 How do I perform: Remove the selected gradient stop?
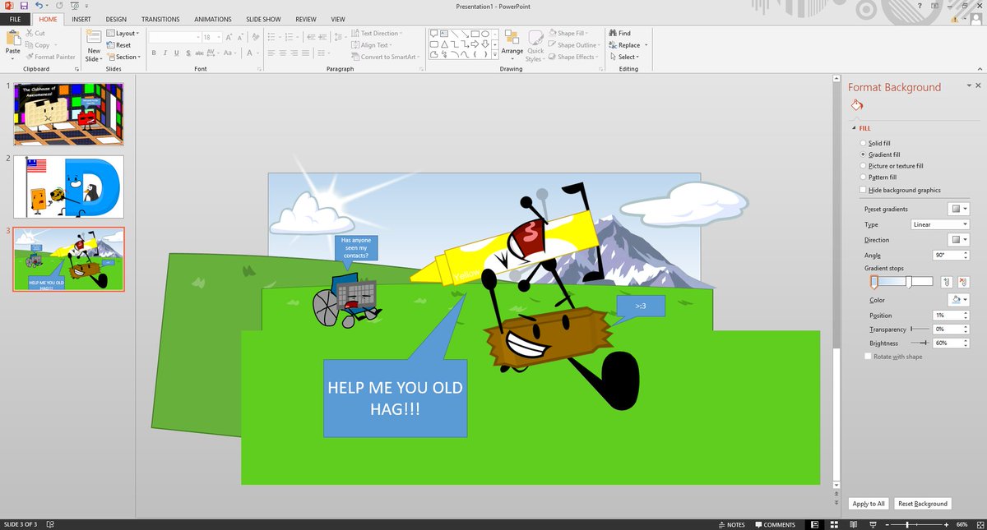pyautogui.click(x=963, y=282)
